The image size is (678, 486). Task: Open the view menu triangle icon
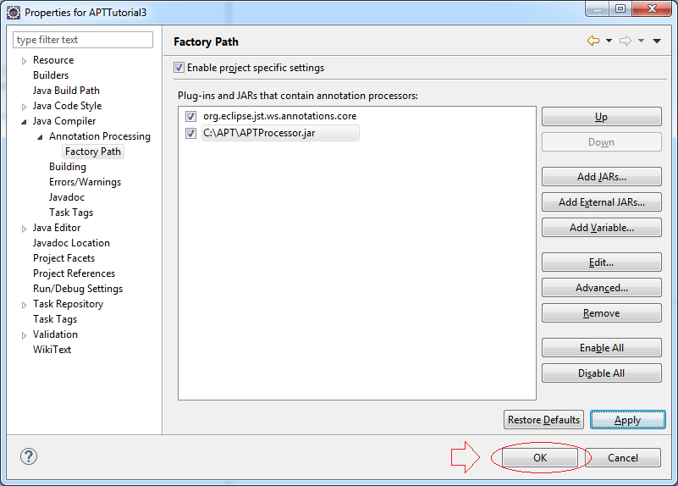pyautogui.click(x=657, y=41)
